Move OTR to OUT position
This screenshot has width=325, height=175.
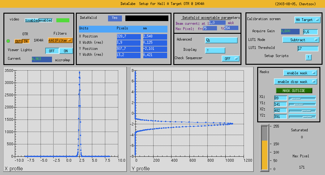tap(18, 41)
